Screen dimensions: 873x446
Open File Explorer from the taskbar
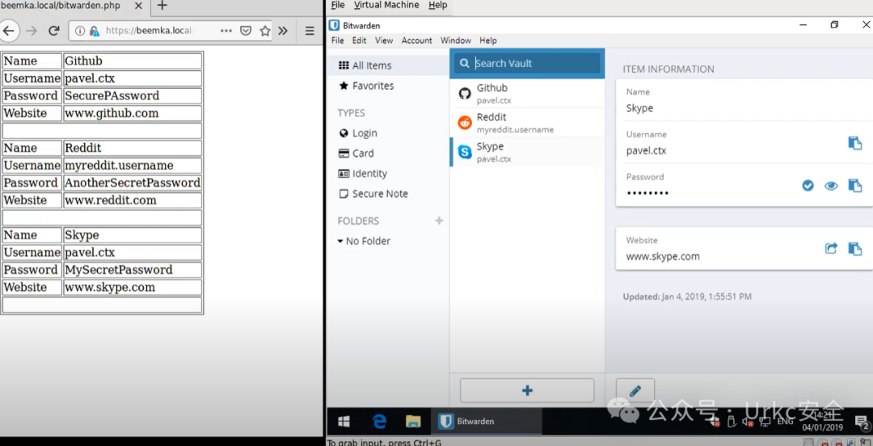tap(413, 422)
